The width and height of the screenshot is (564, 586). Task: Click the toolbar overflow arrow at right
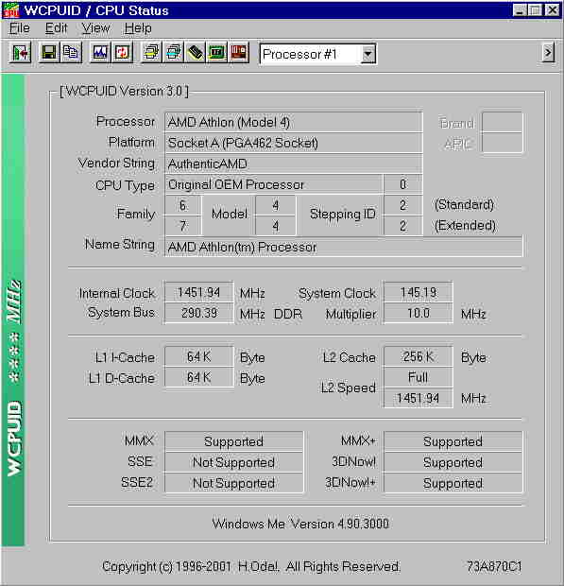point(548,52)
